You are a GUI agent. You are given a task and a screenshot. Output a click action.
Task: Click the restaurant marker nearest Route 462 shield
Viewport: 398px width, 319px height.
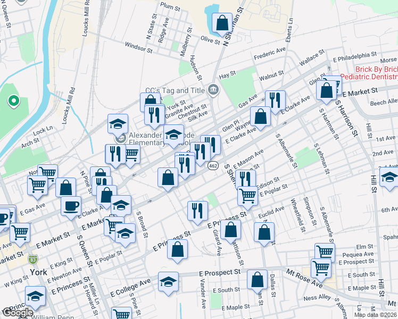pos(200,153)
